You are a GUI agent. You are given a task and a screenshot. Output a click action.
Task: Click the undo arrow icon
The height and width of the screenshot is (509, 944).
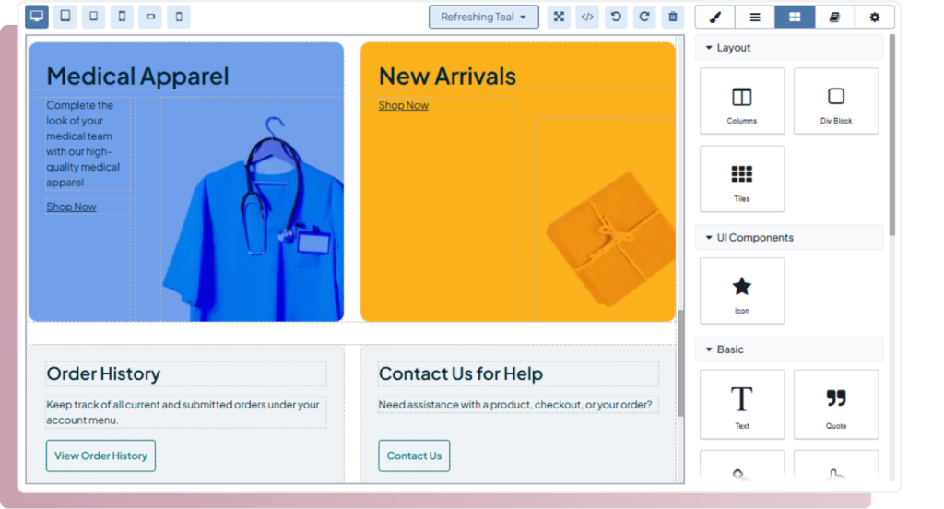click(x=616, y=17)
